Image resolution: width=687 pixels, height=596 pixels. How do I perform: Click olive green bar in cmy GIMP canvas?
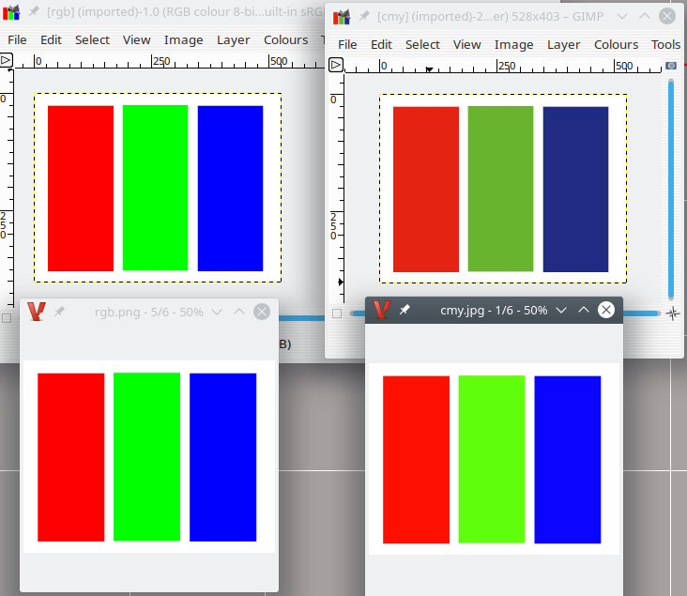pos(500,189)
